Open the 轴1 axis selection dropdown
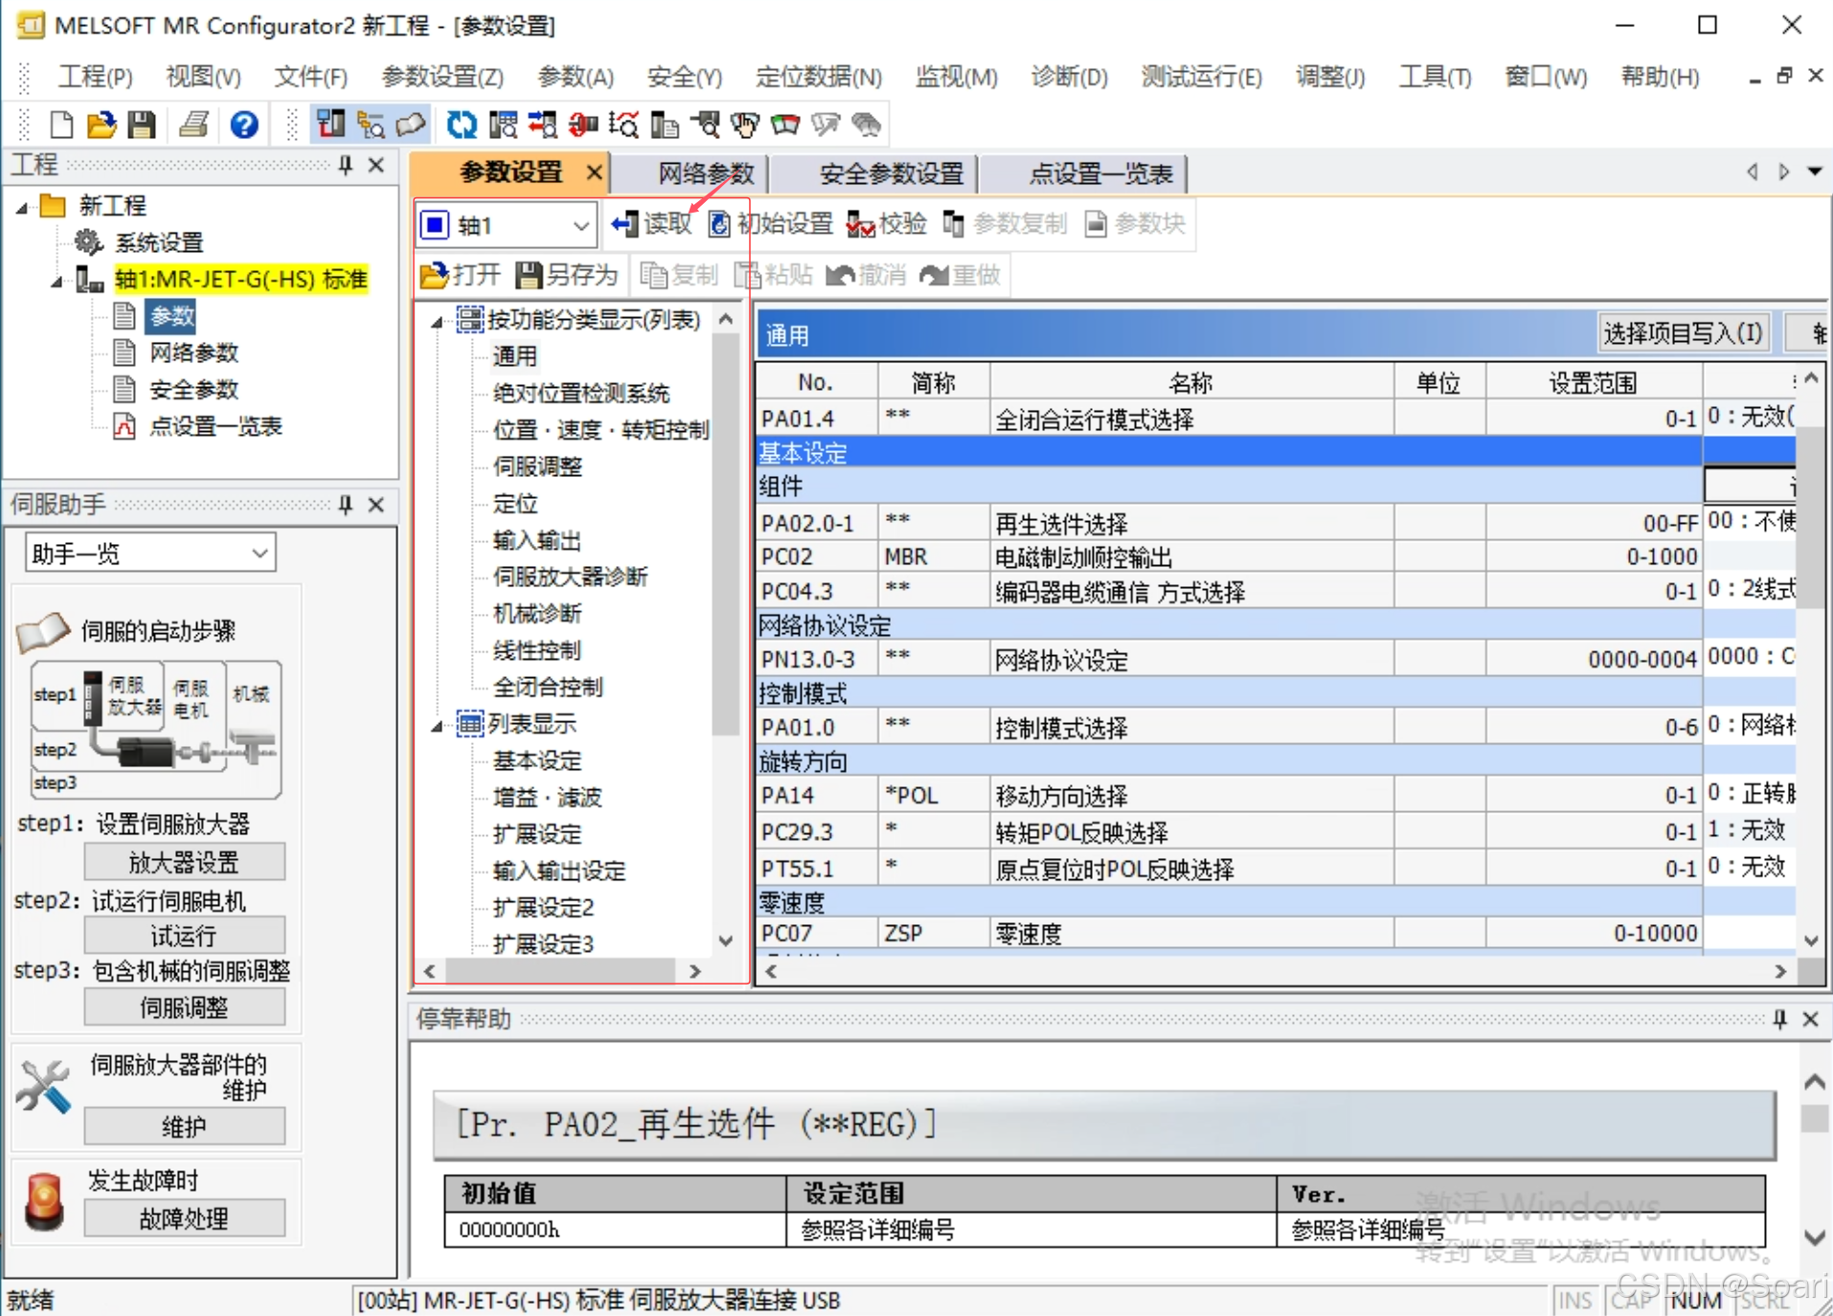 tap(580, 226)
